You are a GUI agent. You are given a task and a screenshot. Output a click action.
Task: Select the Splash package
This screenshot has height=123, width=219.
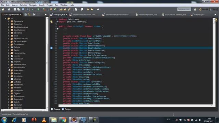17,102
